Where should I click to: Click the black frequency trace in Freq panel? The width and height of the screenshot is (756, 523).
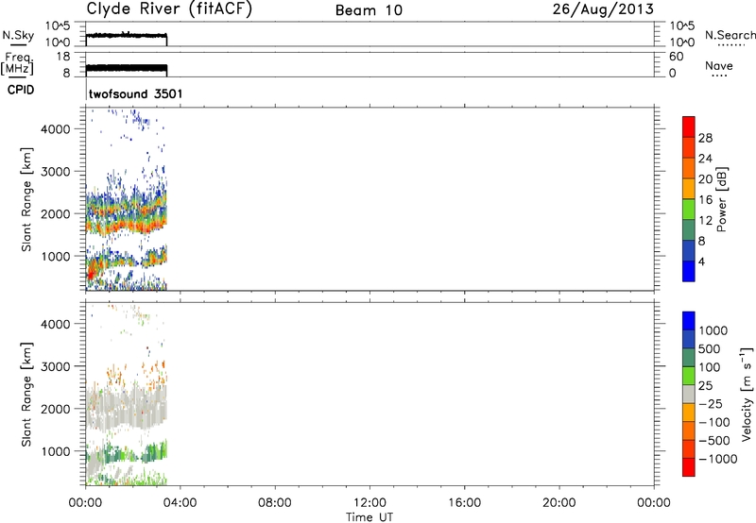(x=127, y=68)
